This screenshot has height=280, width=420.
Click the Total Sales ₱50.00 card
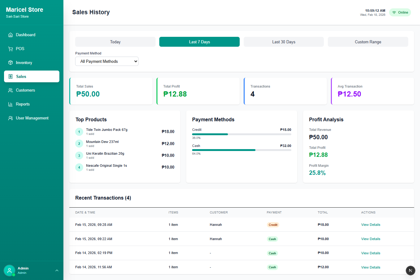(x=111, y=91)
